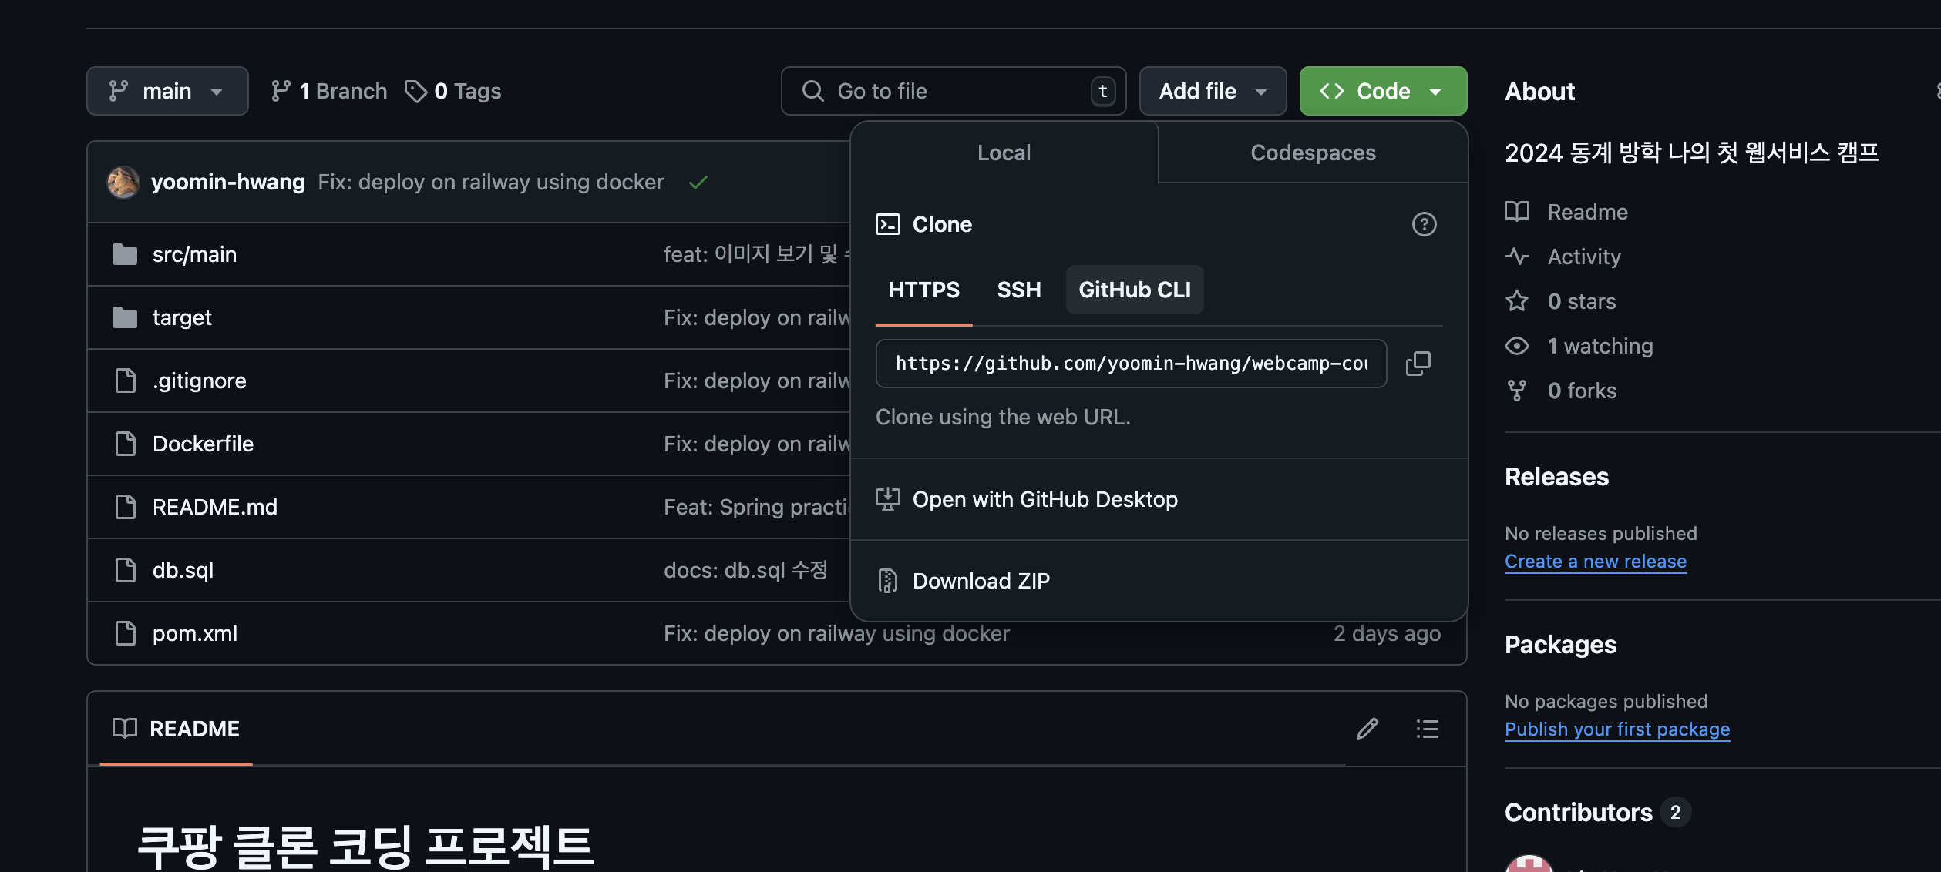
Task: Switch to the Local tab
Action: click(x=1004, y=153)
